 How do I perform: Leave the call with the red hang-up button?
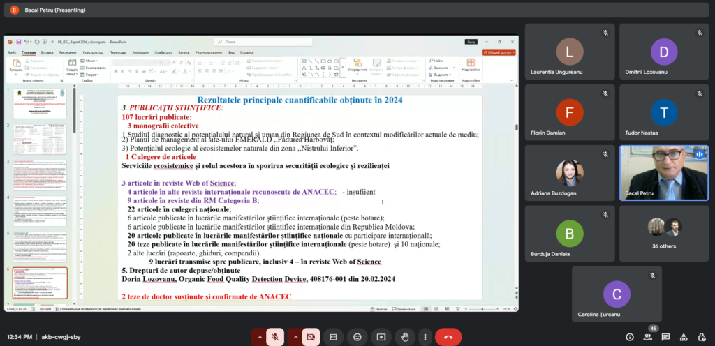(x=448, y=336)
